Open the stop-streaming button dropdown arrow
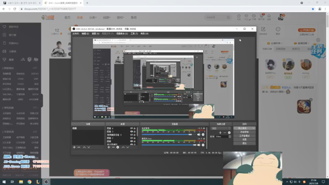329x185 pixels. tap(253, 128)
